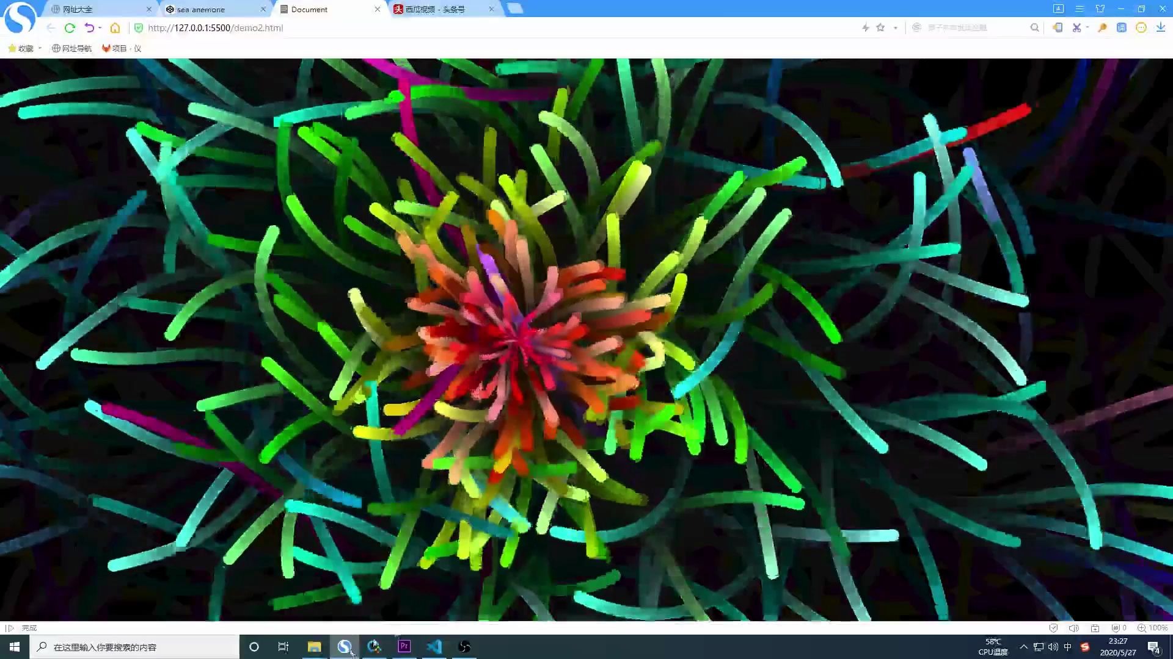Click the status bar play sidebar icon
The image size is (1173, 659).
click(10, 628)
